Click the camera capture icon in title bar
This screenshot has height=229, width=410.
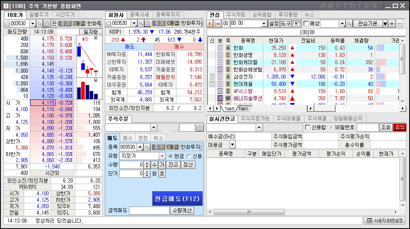(x=367, y=6)
